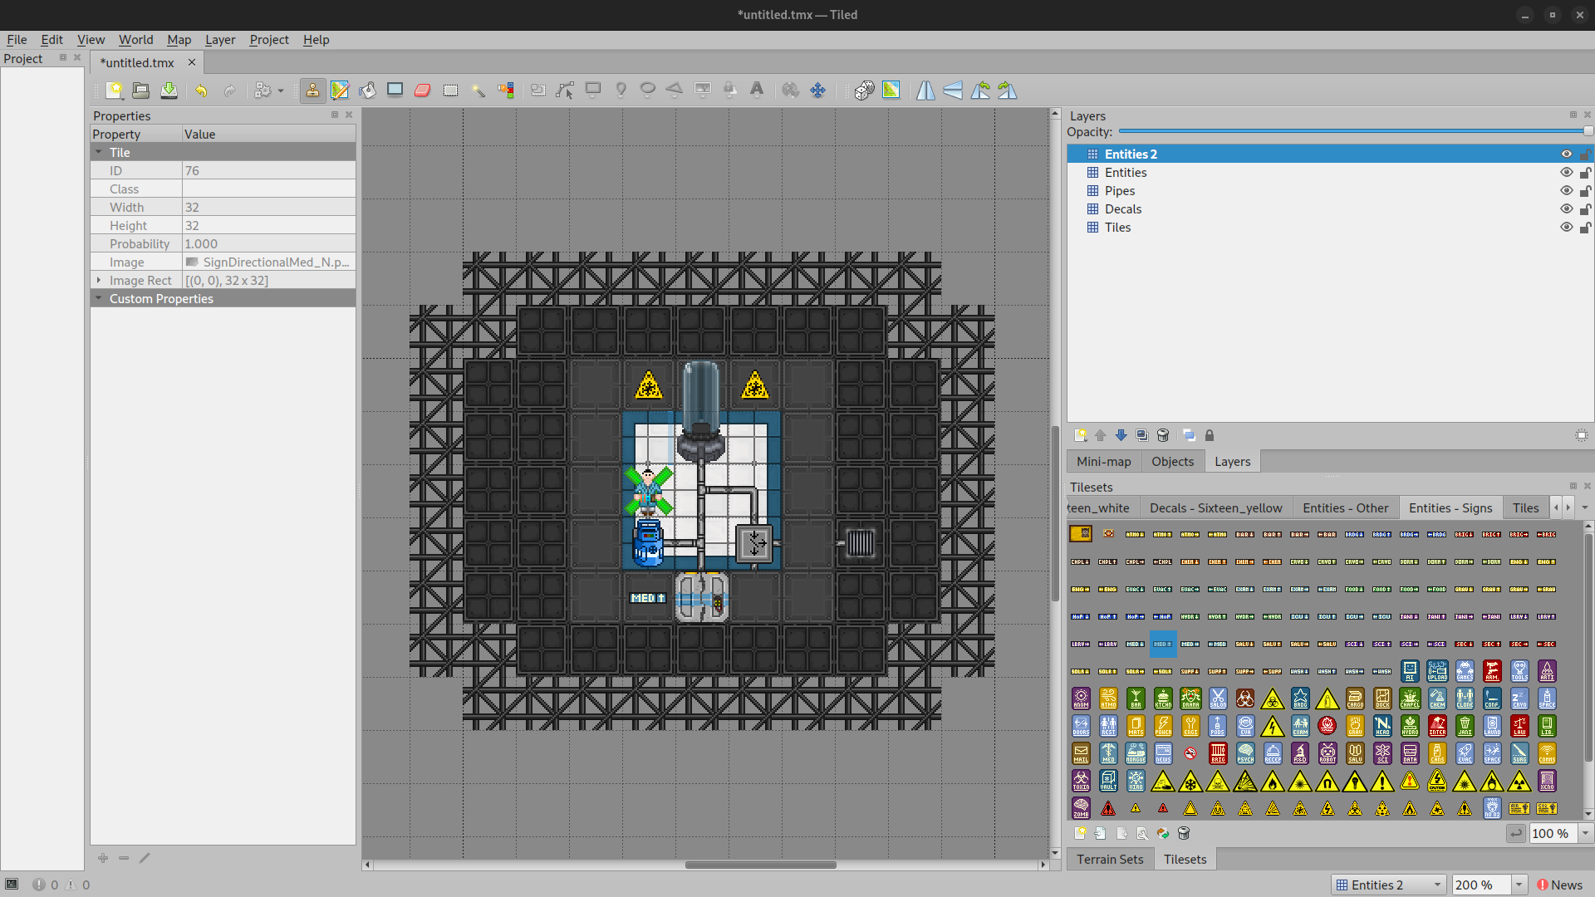The height and width of the screenshot is (897, 1595).
Task: Toggle lock on the Decals layer
Action: click(1585, 209)
